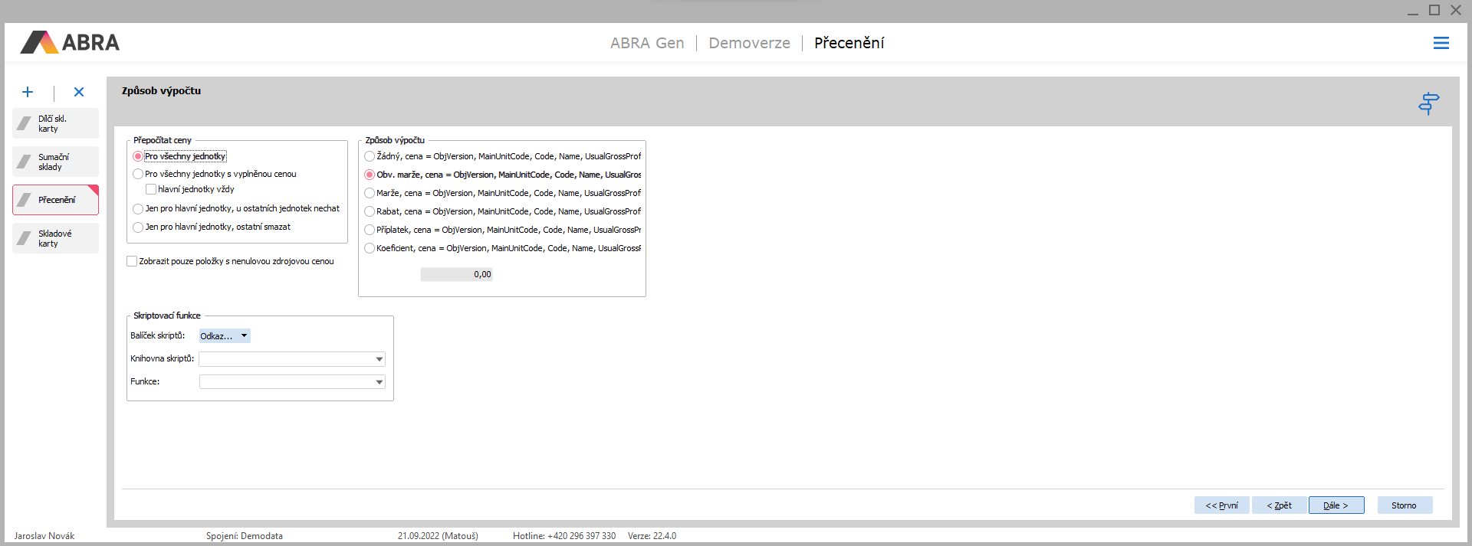Choose the 'Koeficient, cena' radio option
Screen dimensions: 1472x546
click(x=370, y=248)
